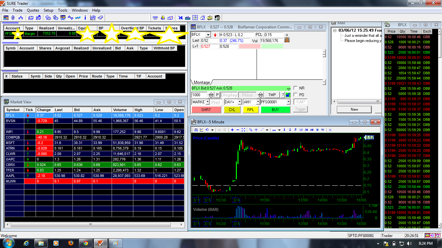
Task: Open the Tools menu
Action: (x=63, y=10)
